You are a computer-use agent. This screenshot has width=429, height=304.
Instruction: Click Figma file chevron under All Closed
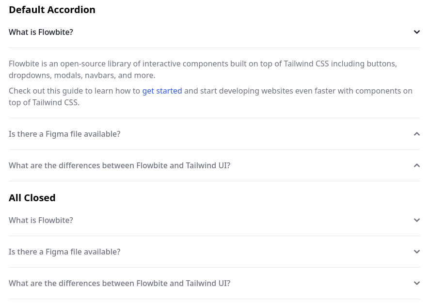pos(416,252)
